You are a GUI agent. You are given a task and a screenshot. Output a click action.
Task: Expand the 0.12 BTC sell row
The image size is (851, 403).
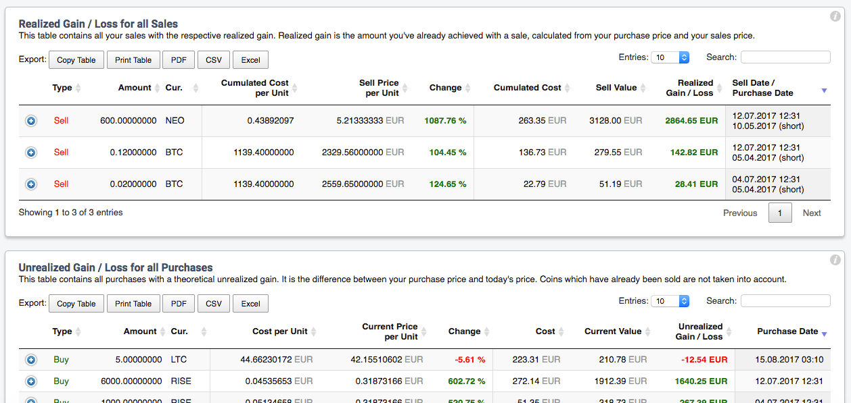(31, 153)
